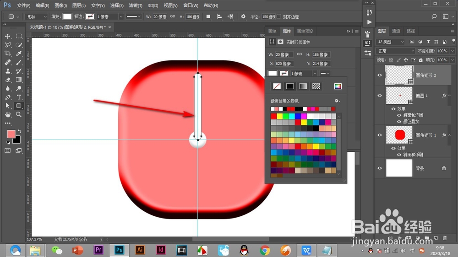The image size is (458, 257).
Task: Select the Eyedropper tool
Action: coord(19,54)
